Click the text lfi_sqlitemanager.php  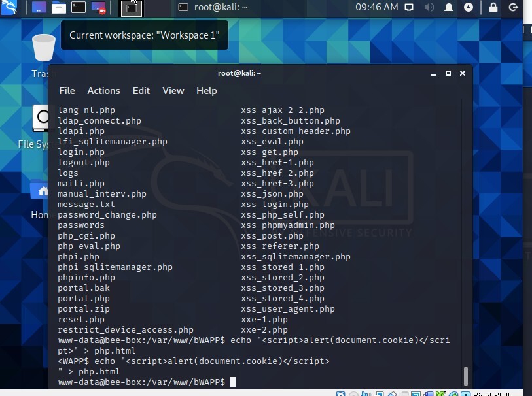113,142
